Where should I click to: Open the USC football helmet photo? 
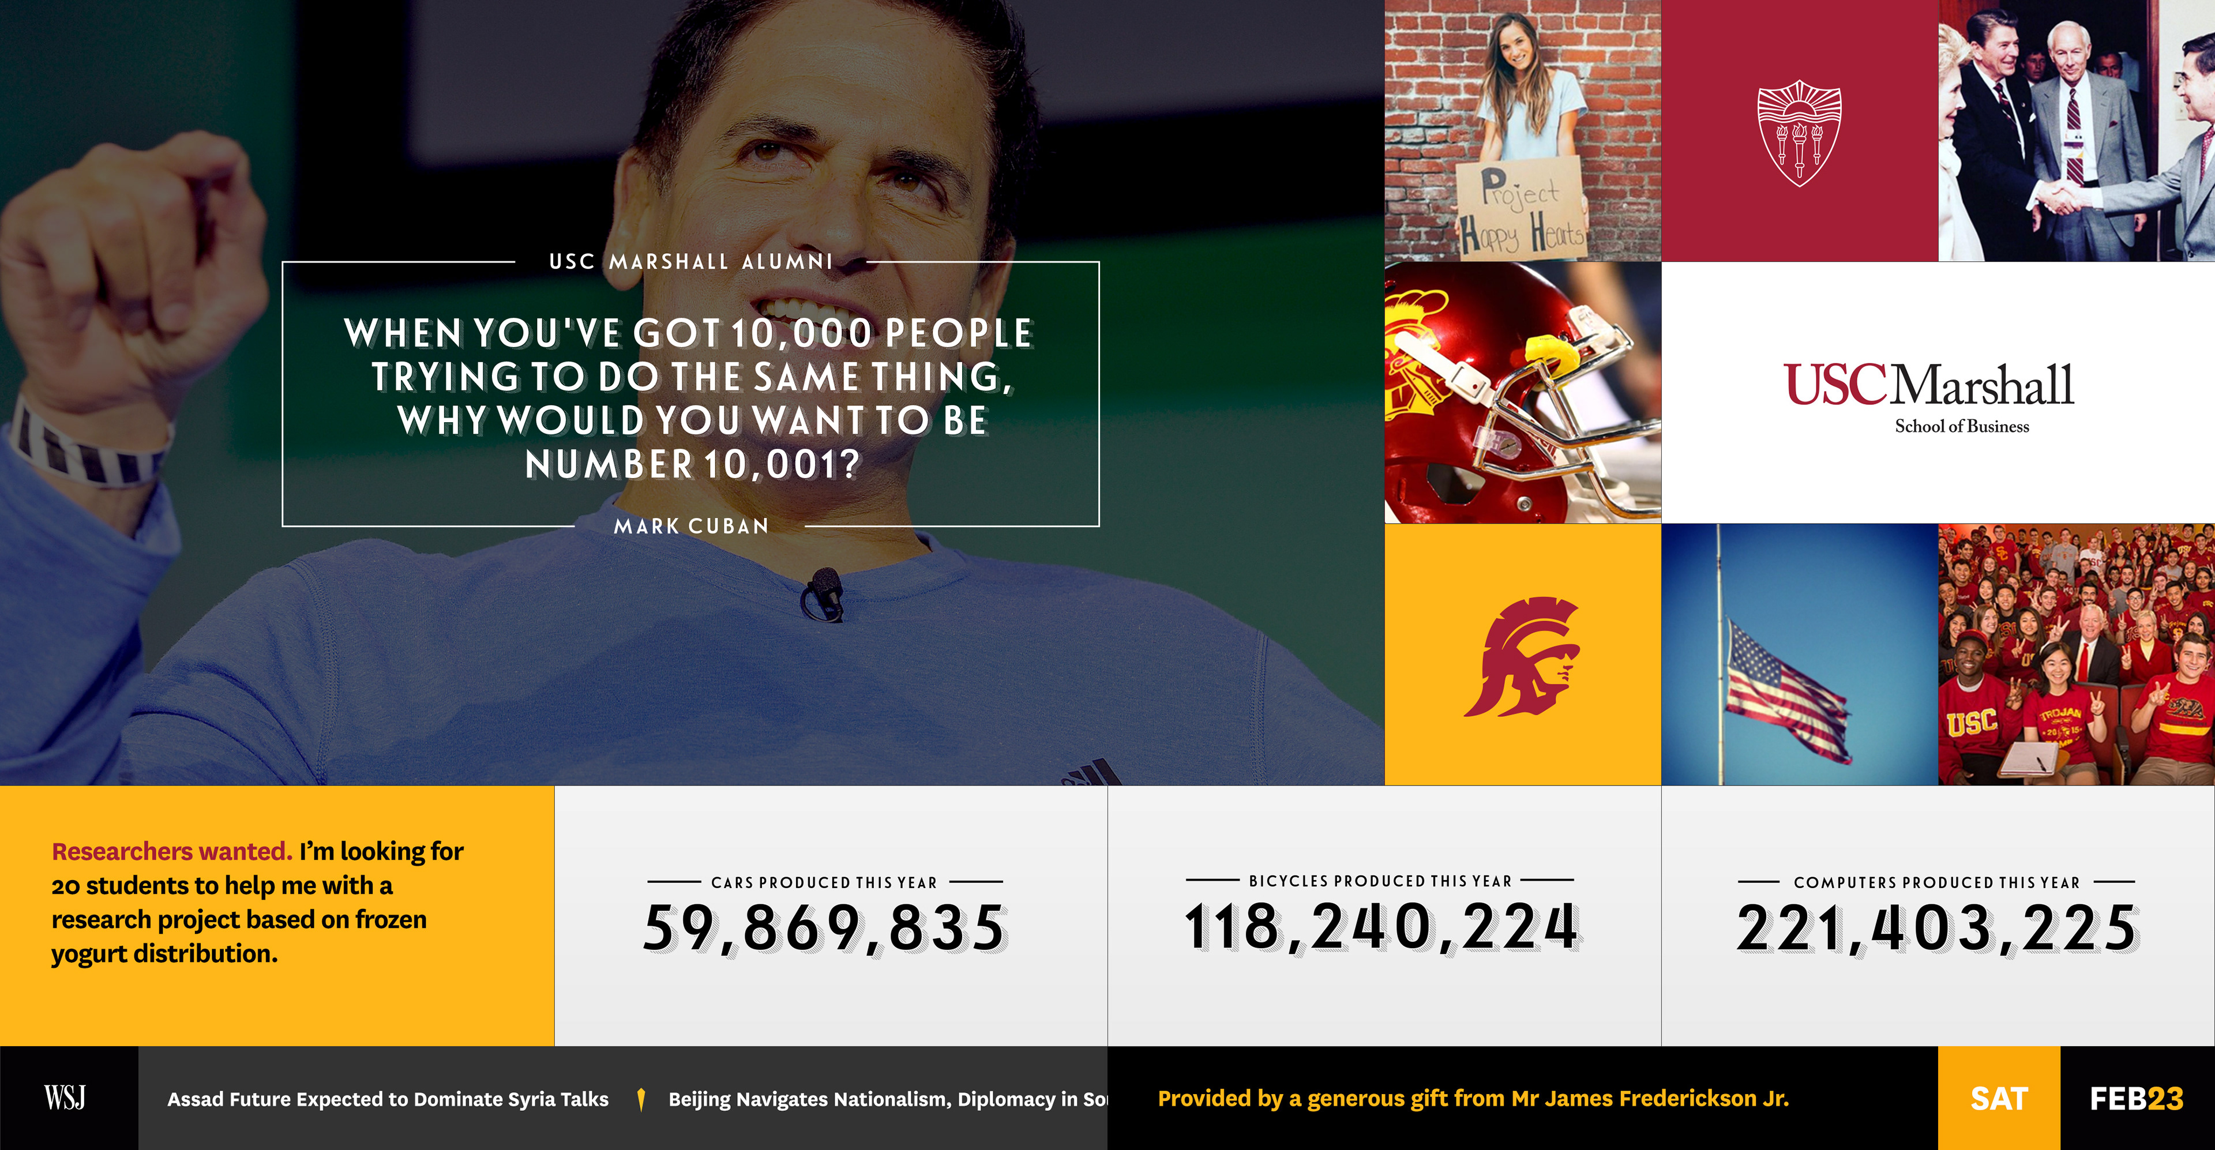click(x=1522, y=393)
